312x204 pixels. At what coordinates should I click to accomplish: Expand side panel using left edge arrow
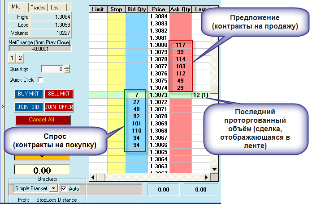click(2, 106)
